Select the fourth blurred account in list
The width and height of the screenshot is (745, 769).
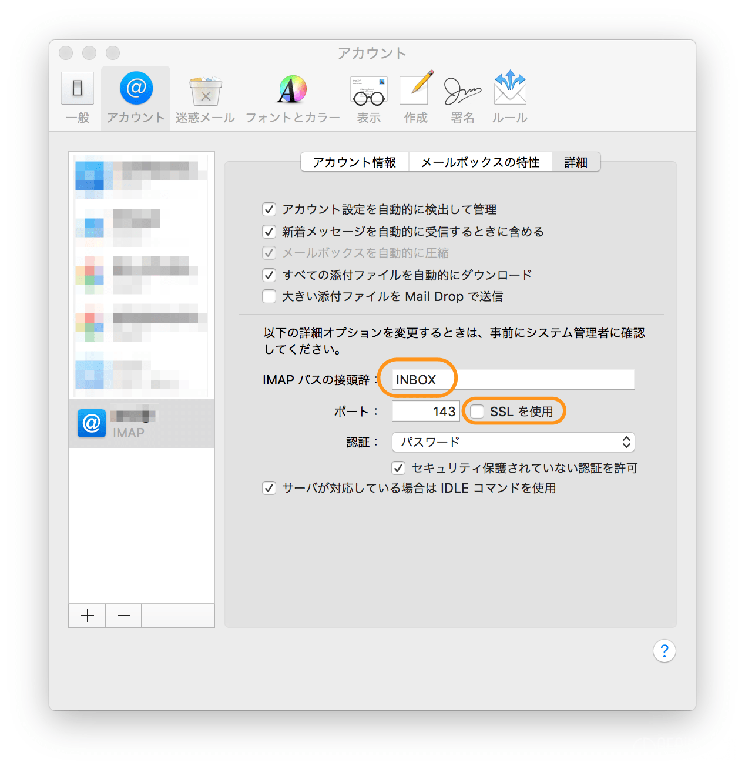pos(142,322)
